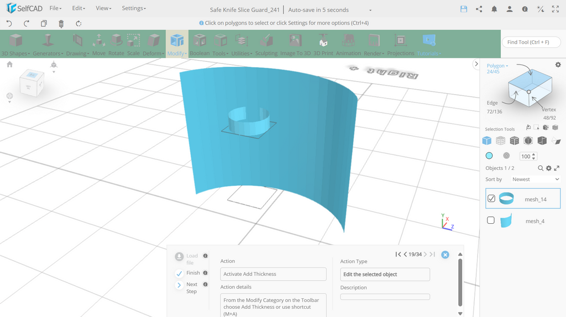
Task: Activate the Boolean tool
Action: click(200, 45)
